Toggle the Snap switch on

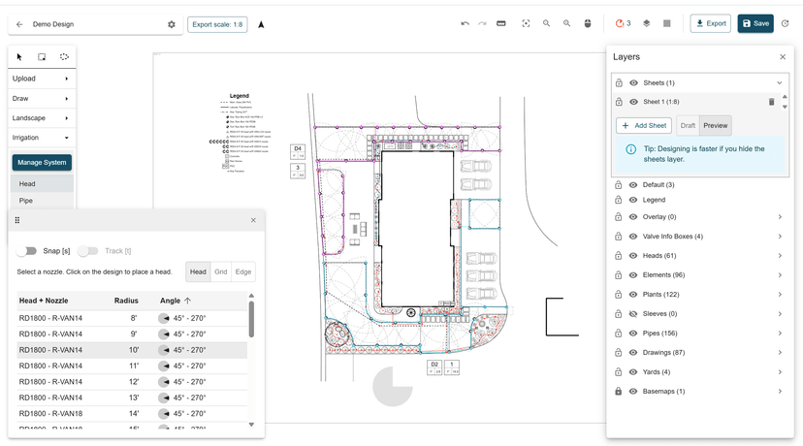pyautogui.click(x=27, y=251)
